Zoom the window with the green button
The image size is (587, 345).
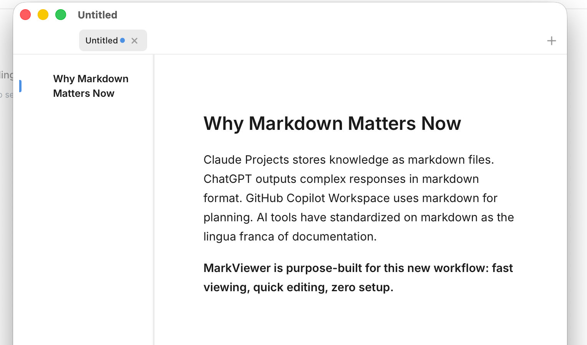click(x=61, y=15)
